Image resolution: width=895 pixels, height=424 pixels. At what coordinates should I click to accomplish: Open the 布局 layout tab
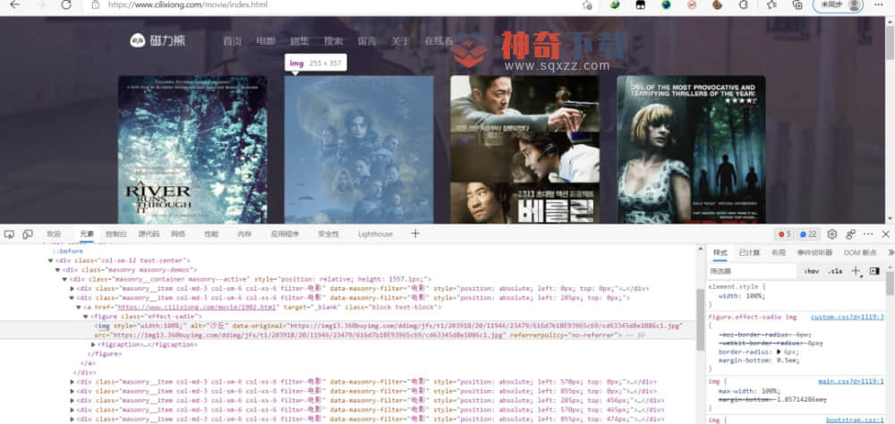[779, 252]
